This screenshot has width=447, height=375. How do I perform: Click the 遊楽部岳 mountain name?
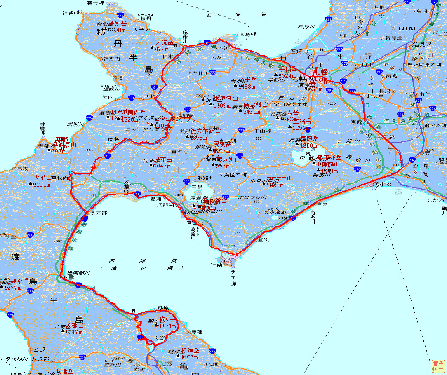point(17,281)
